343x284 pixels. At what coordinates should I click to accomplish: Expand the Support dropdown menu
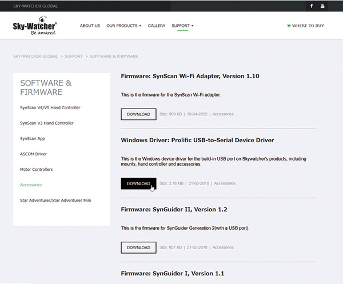point(182,26)
